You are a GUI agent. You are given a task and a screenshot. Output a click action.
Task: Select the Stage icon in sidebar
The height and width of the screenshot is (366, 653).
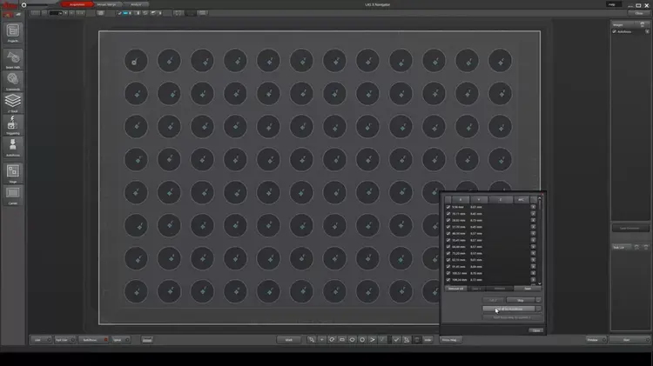13,171
